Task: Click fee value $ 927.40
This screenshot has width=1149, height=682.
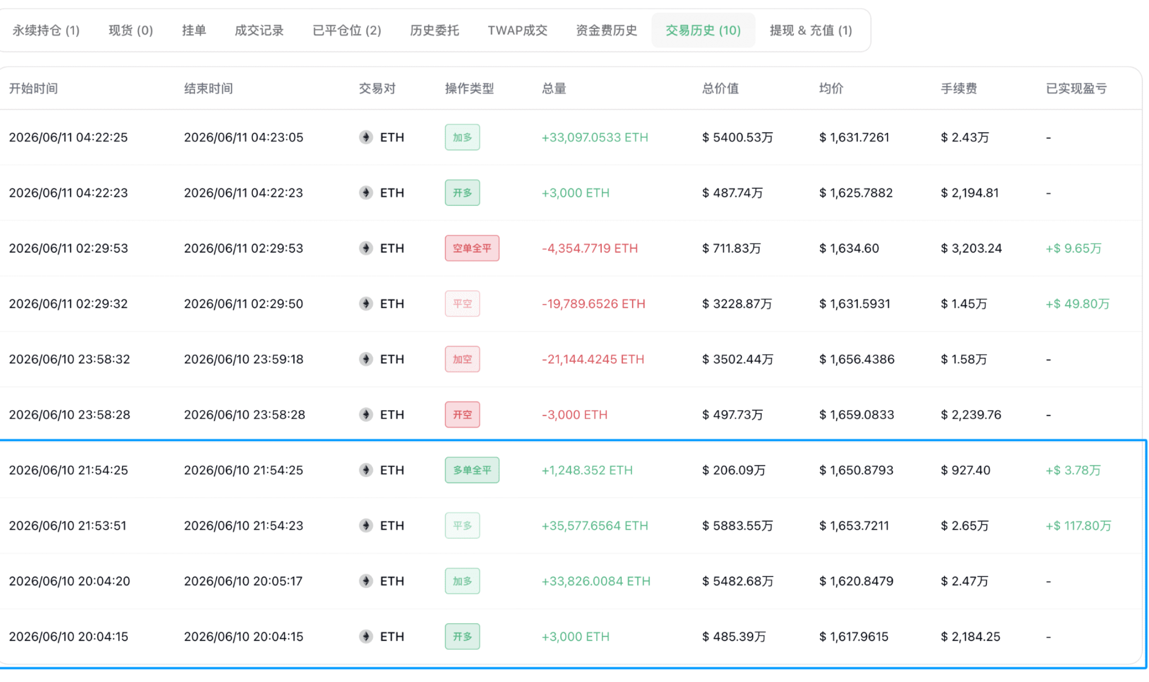Action: (965, 470)
